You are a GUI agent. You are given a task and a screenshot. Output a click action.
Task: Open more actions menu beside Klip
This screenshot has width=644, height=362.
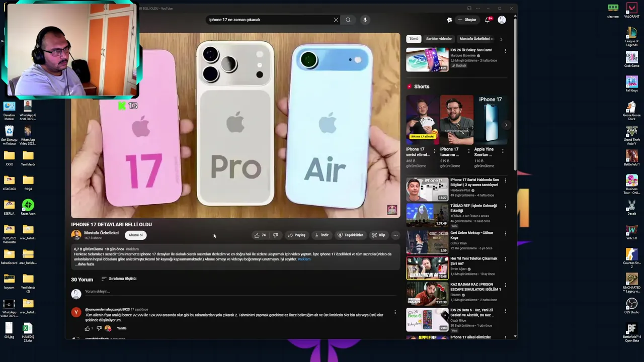(x=395, y=235)
